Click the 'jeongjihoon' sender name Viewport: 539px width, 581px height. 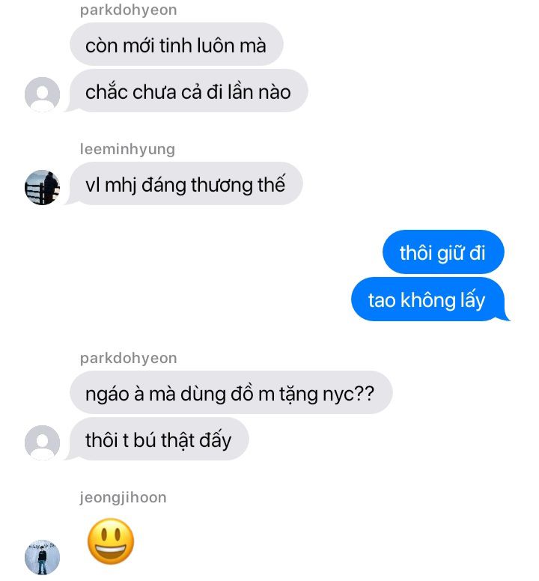[x=123, y=497]
